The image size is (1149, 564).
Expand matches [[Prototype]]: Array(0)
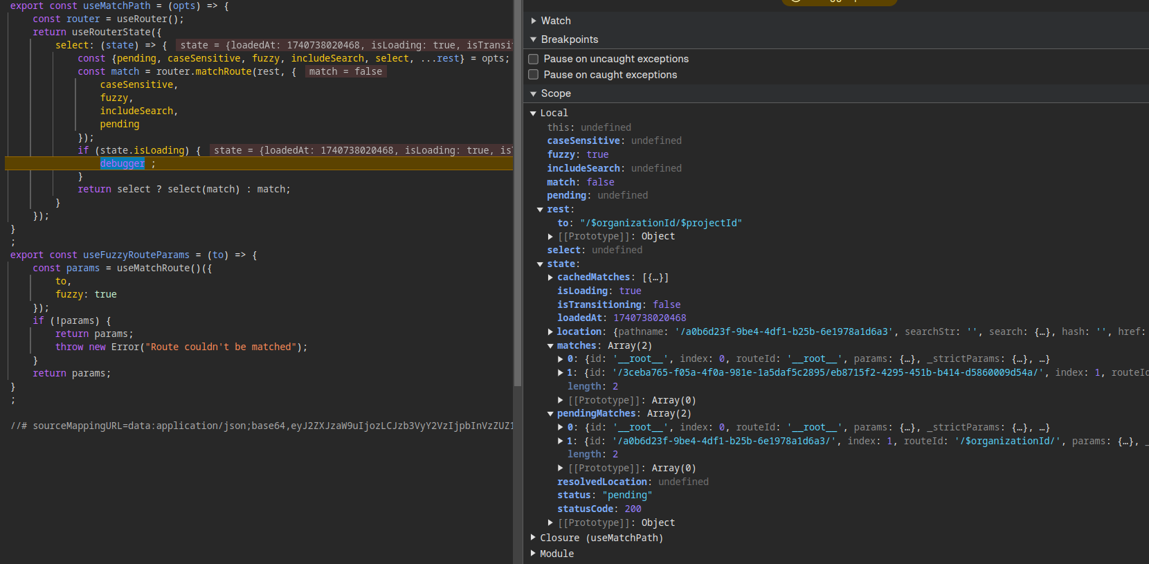[x=561, y=401]
